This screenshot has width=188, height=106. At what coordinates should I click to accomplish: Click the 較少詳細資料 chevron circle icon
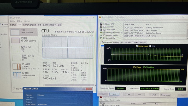[14, 89]
